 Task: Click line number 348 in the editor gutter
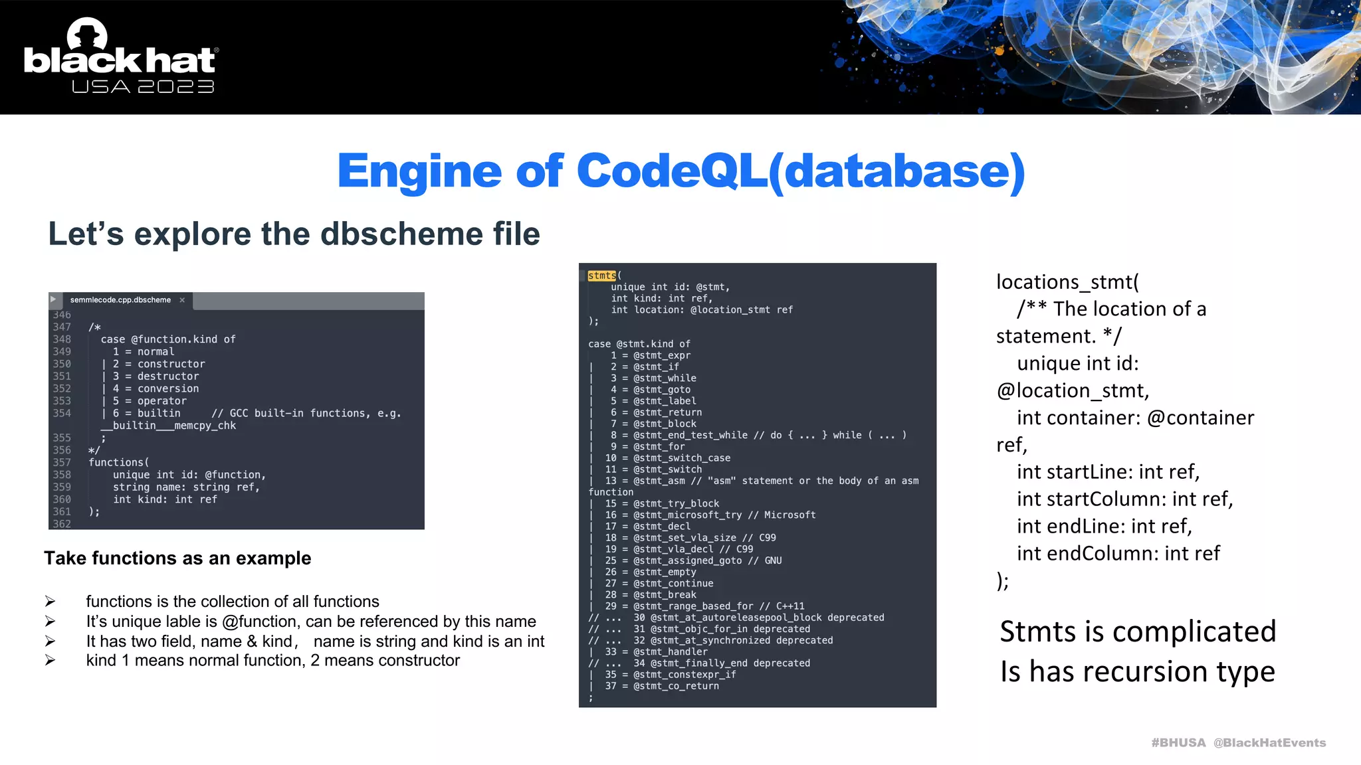62,339
